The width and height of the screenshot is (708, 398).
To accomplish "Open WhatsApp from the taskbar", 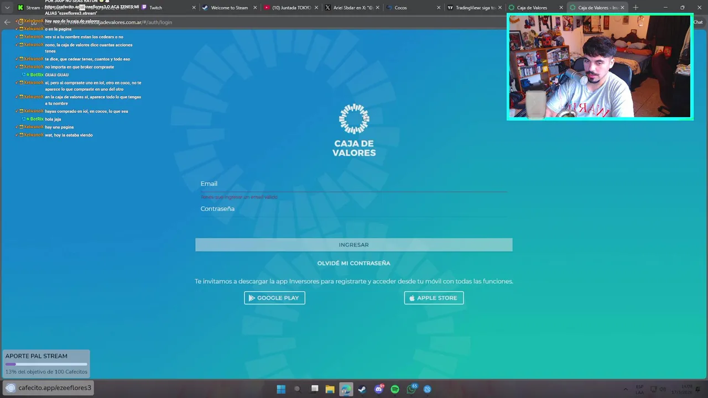I will pos(411,389).
